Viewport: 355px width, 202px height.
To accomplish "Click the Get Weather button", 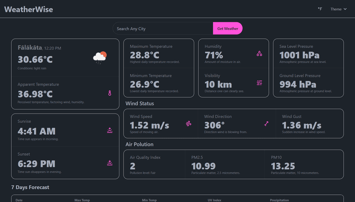I will [228, 29].
